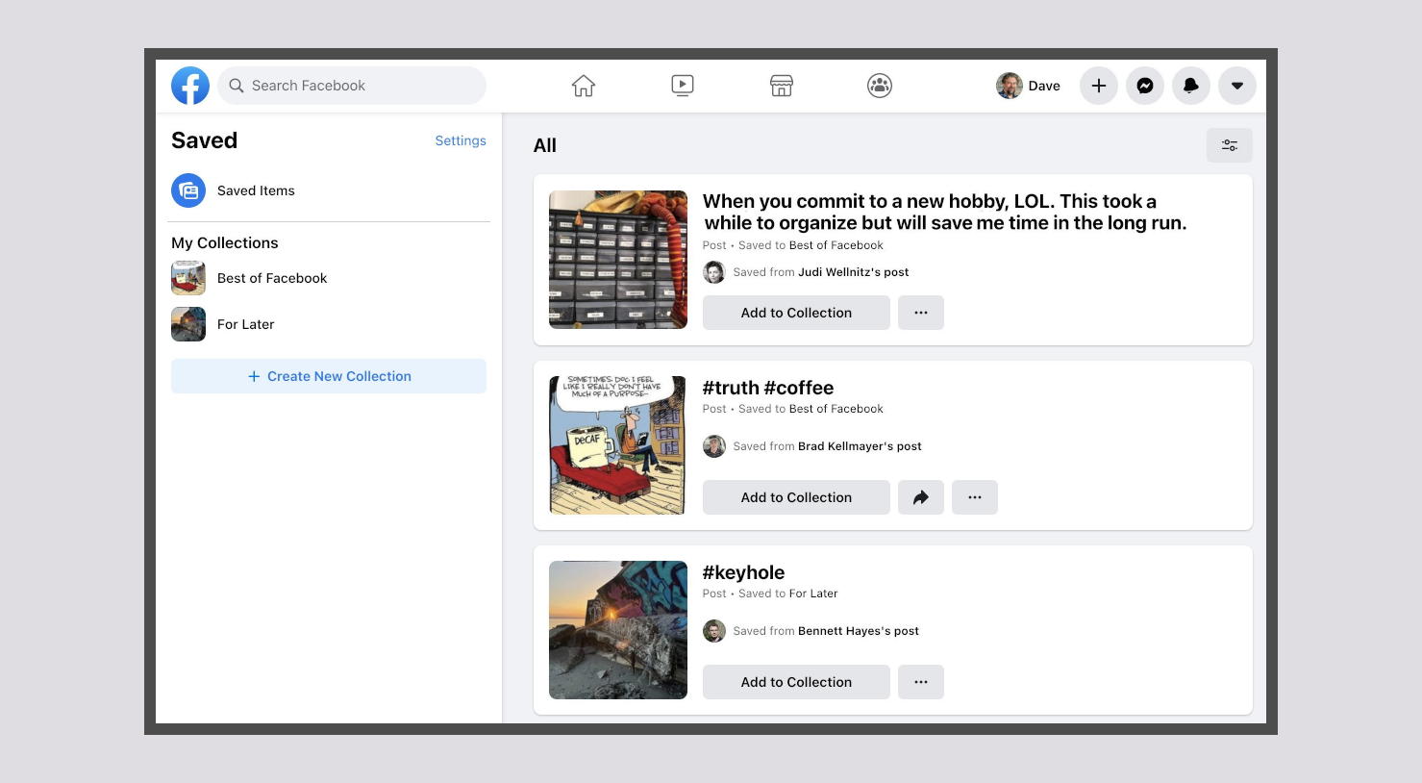Open more options on the #keyhole post

pyautogui.click(x=921, y=681)
